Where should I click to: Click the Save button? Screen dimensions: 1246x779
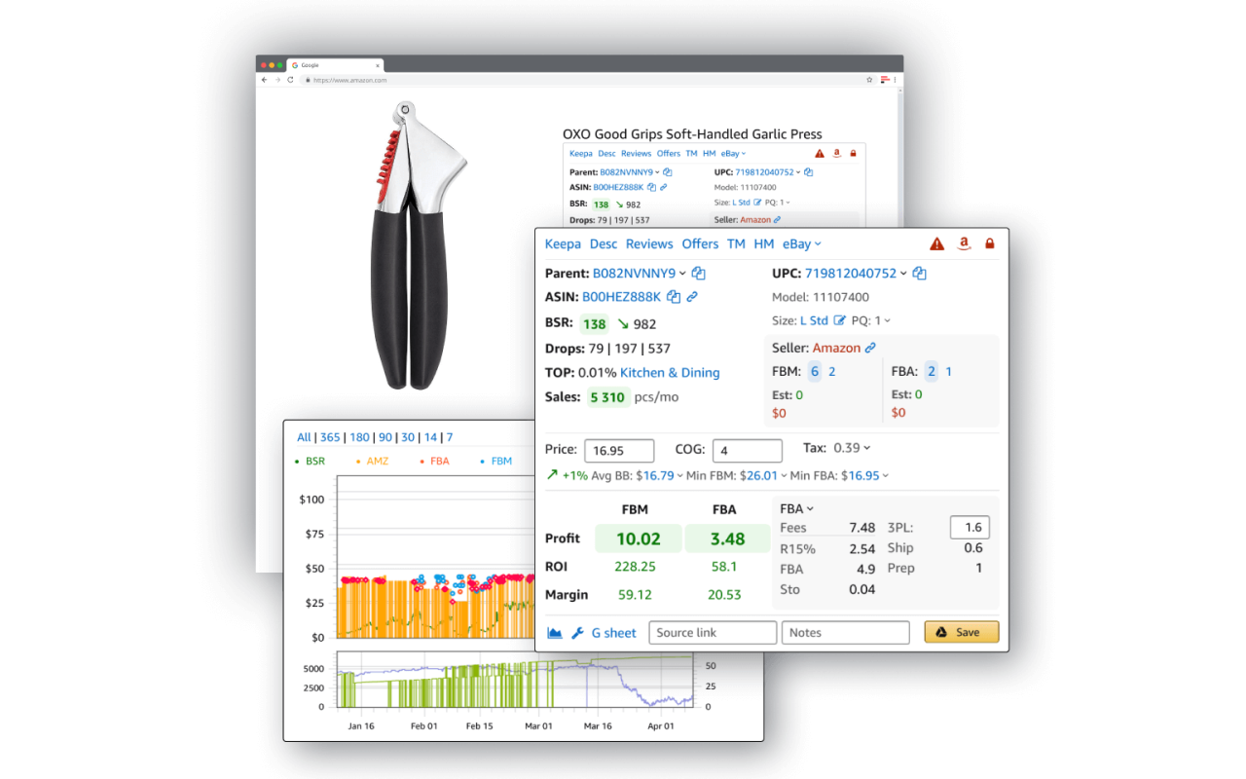click(961, 632)
